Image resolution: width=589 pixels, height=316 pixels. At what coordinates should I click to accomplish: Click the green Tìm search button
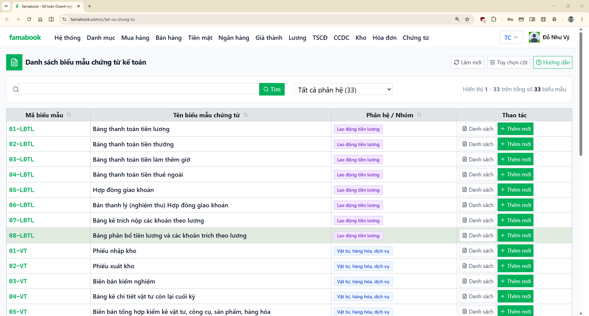click(x=272, y=89)
